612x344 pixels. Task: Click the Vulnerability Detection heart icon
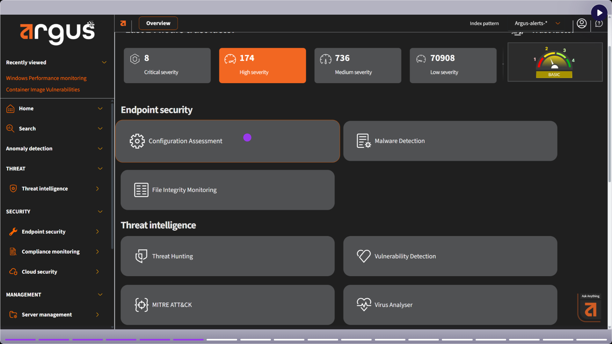[x=364, y=256]
